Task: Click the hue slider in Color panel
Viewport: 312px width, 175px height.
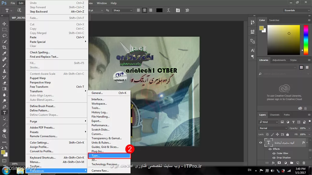Action: pyautogui.click(x=306, y=40)
